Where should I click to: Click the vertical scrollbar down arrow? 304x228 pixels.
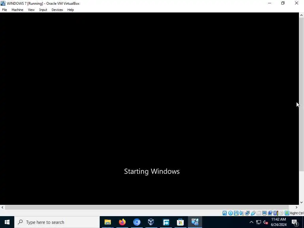(302, 202)
